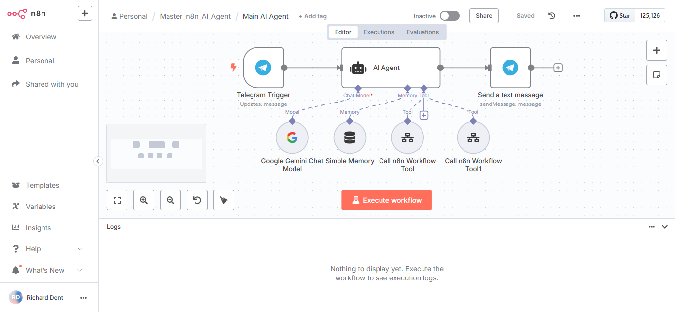Add another tool under AI Agent

(423, 115)
